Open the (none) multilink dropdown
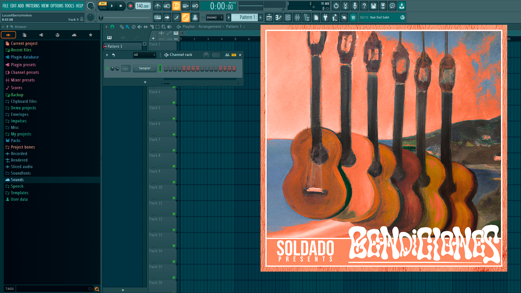This screenshot has height=293, width=521. coord(214,18)
